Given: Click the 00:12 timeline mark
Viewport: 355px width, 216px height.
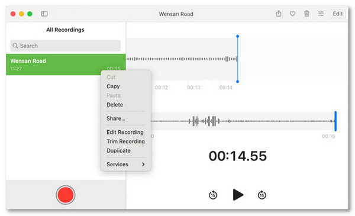Looking at the screenshot, I should point(161,88).
